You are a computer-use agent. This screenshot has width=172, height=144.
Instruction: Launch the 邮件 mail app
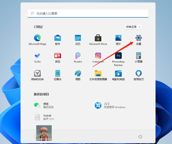58,40
